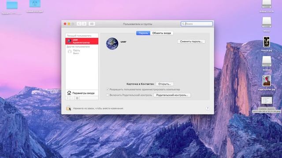Select the Снимок экрана screenshot file
The image size is (282, 158).
click(267, 101)
